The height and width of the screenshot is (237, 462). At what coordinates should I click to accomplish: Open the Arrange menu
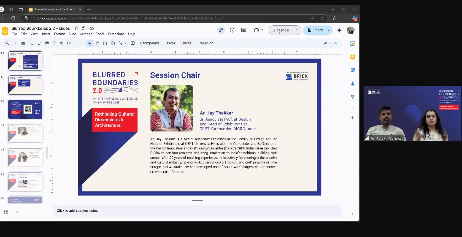tap(86, 34)
